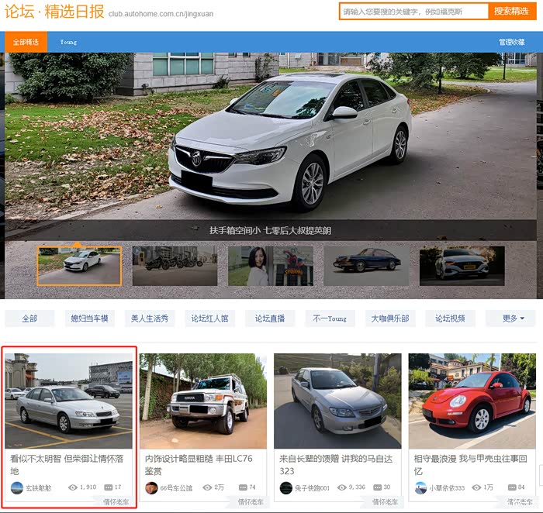
Task: Click the eye icon showing 9,336 views
Action: (341, 487)
